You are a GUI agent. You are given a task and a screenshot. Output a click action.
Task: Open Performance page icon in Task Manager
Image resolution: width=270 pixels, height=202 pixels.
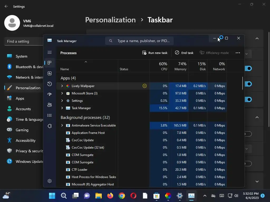click(50, 74)
